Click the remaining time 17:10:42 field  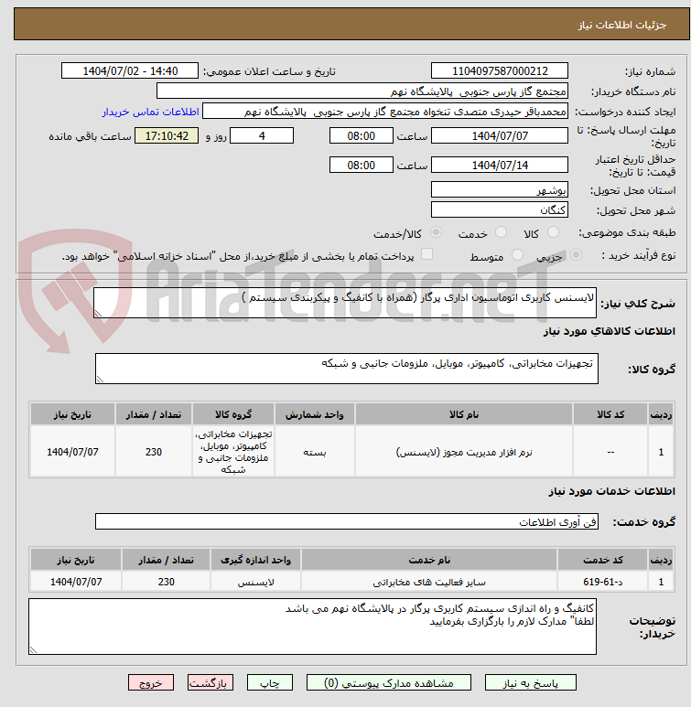coord(167,135)
